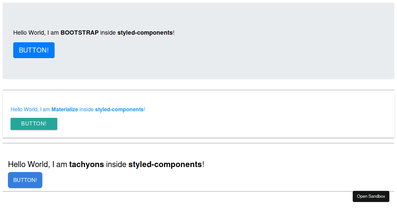
Task: Click the blue Bootstrap BUTTON!
Action: click(x=34, y=50)
